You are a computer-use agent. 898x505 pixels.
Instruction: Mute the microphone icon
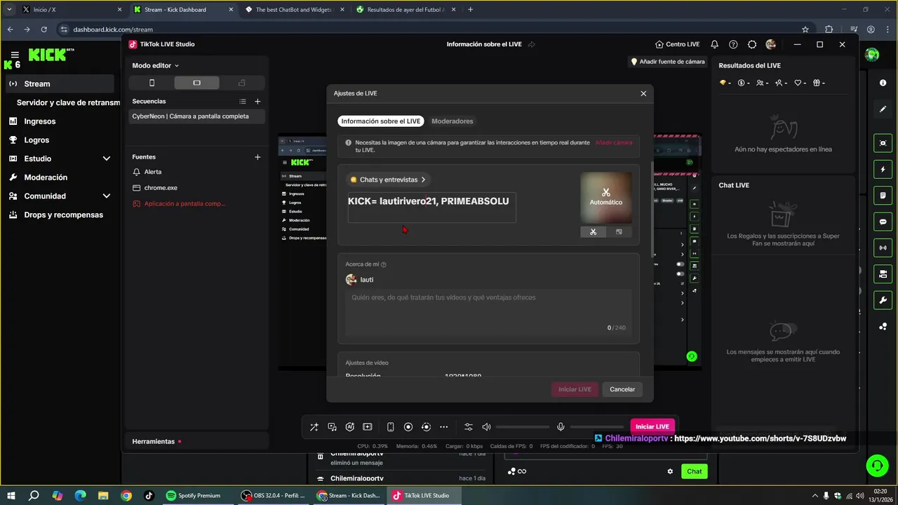pyautogui.click(x=561, y=426)
